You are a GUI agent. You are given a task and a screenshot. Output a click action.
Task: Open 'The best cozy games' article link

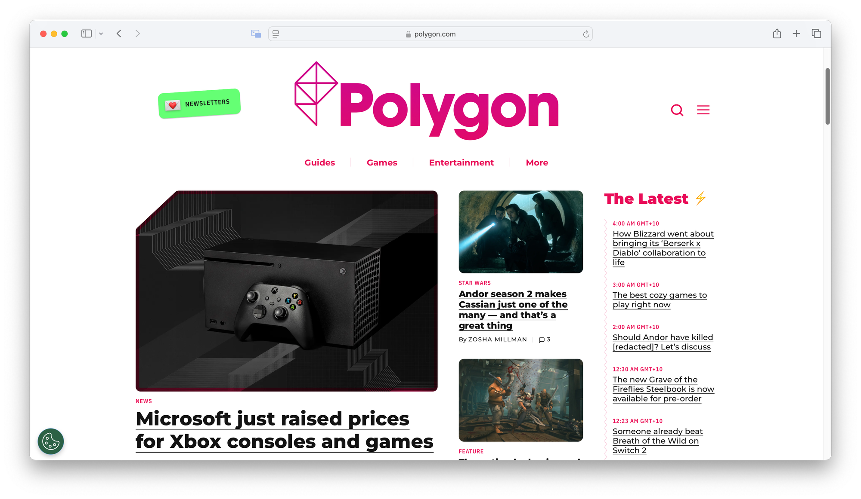[660, 300]
